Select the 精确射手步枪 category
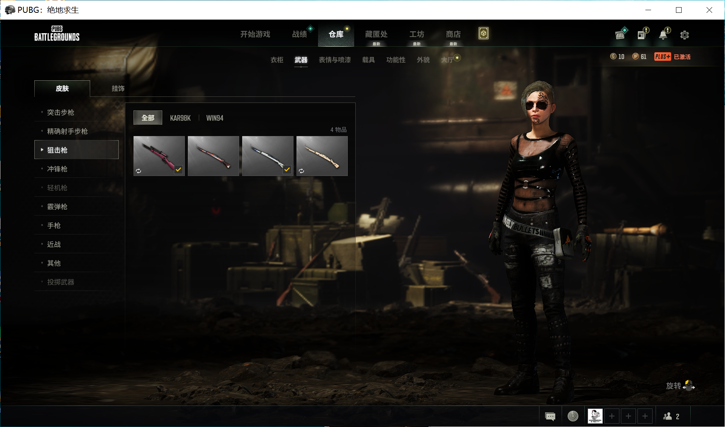 pyautogui.click(x=77, y=131)
